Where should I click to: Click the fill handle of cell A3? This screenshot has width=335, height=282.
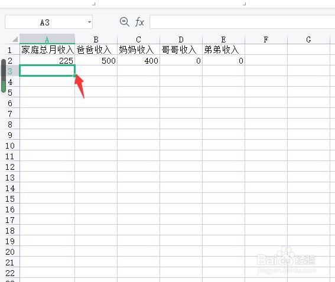74,76
